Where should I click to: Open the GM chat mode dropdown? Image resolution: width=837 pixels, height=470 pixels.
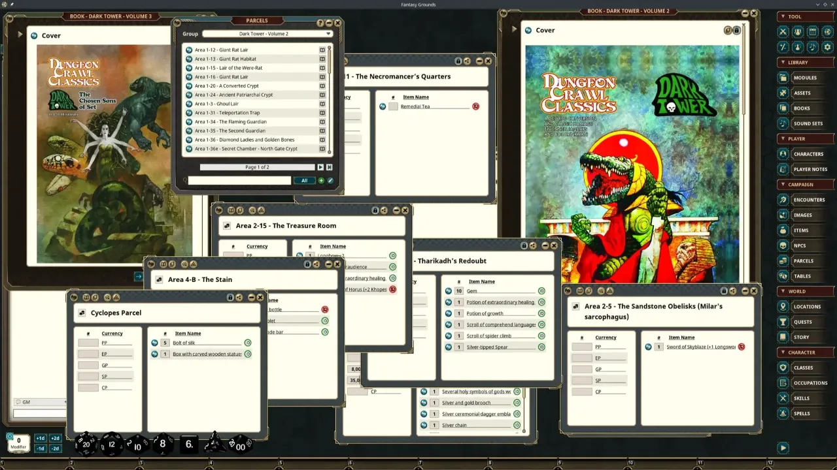tap(39, 402)
